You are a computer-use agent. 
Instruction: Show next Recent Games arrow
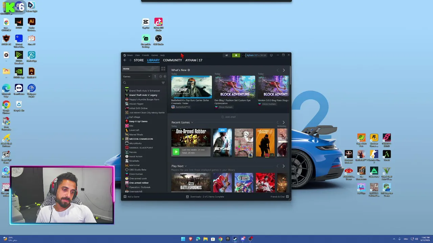[x=283, y=123]
